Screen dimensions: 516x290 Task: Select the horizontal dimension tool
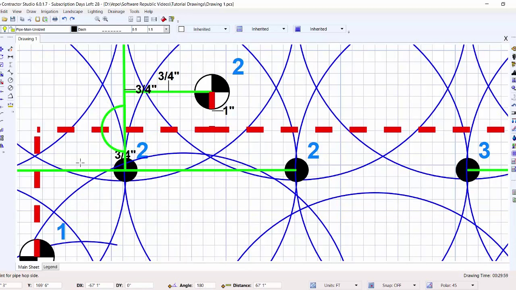[x=10, y=57]
